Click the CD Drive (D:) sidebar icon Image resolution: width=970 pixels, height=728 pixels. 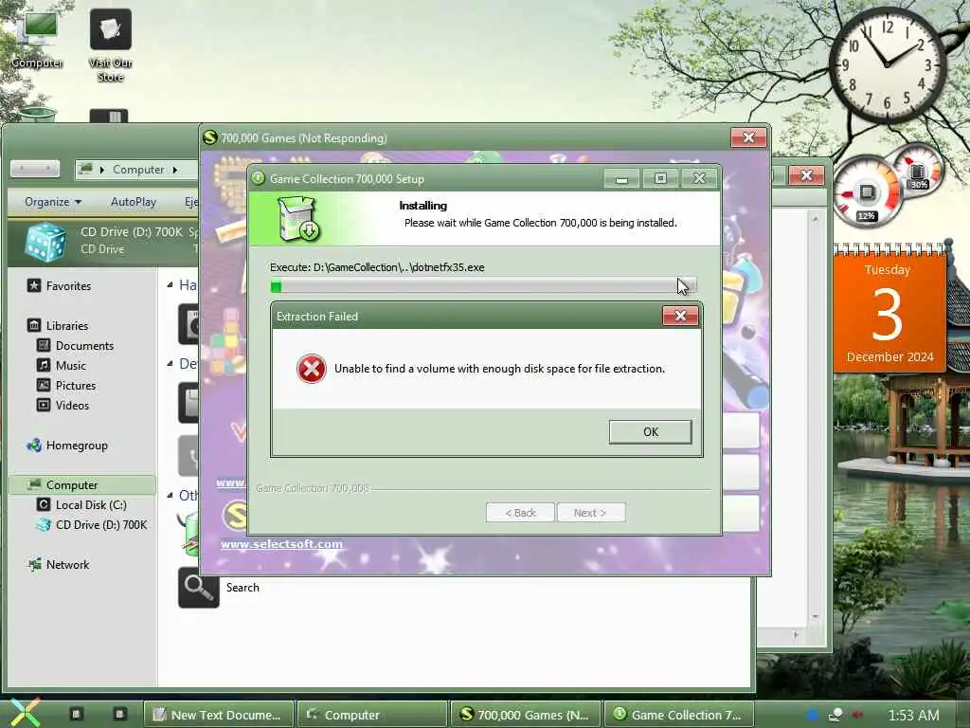pos(44,524)
